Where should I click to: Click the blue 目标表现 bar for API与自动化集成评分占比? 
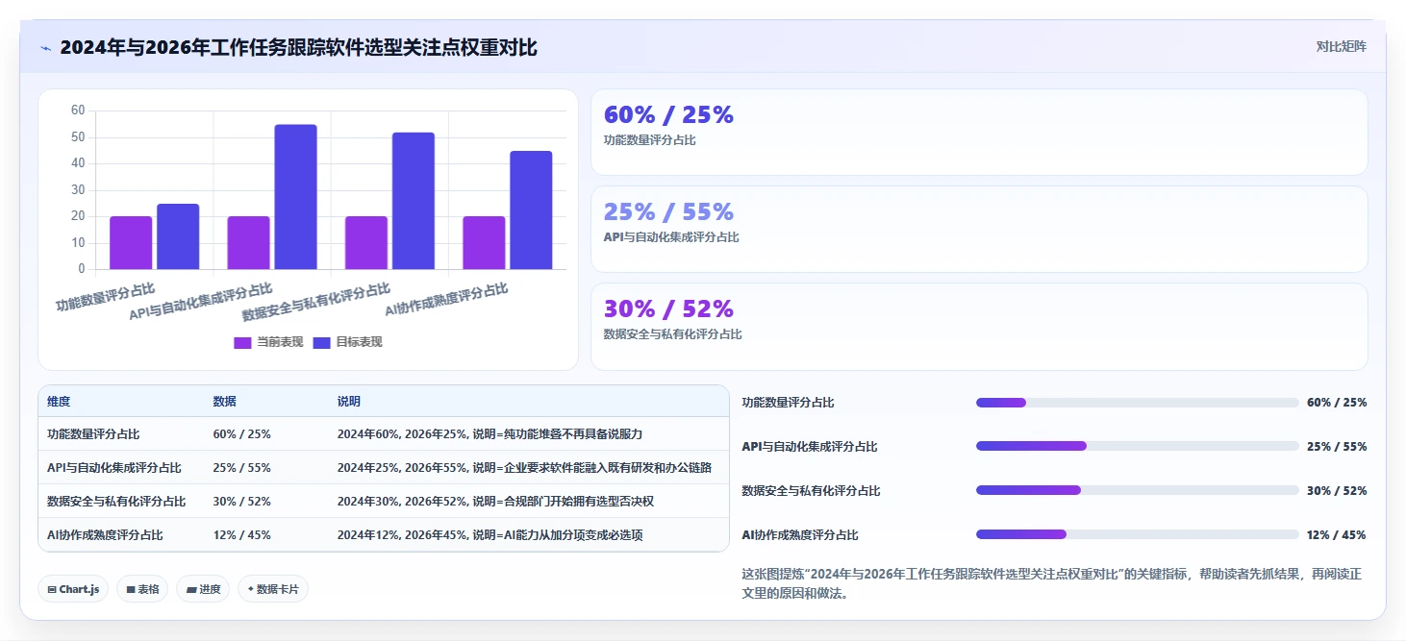tap(295, 197)
